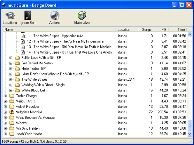
Task: Click the Materialize toolbar icon
Action: 82,16
